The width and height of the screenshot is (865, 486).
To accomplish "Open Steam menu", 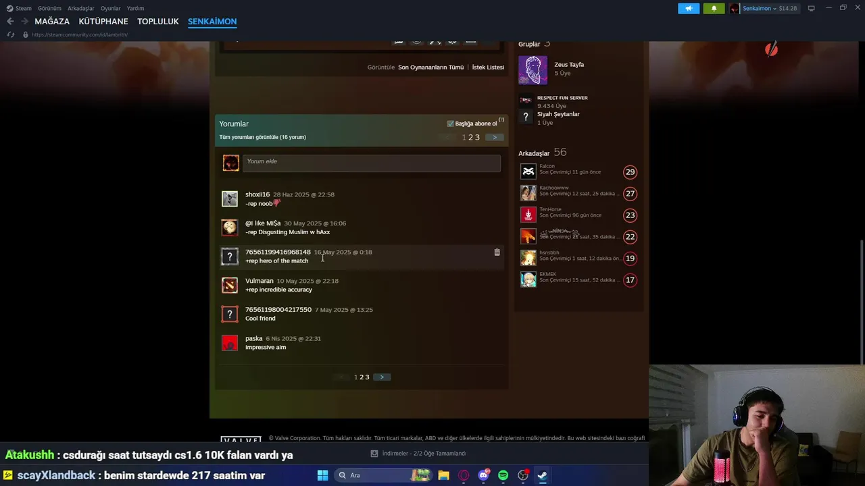I will coord(19,8).
